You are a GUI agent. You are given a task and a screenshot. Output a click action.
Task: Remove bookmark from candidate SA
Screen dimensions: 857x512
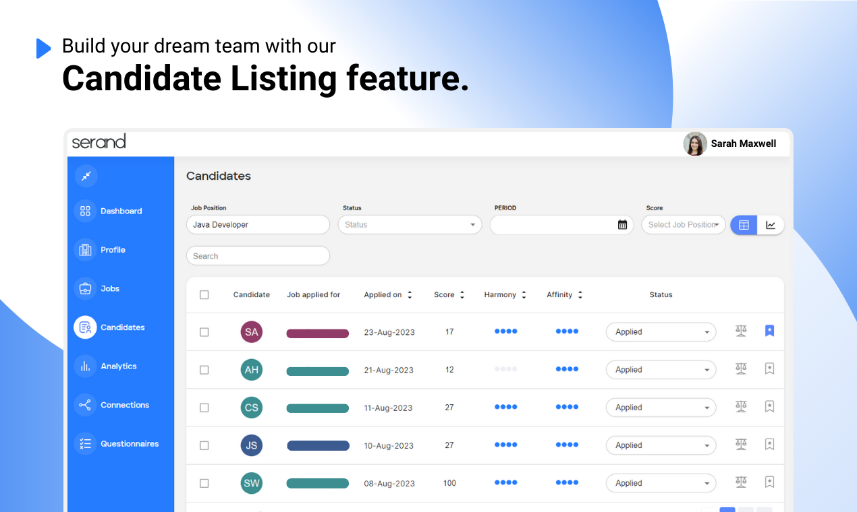(x=769, y=331)
